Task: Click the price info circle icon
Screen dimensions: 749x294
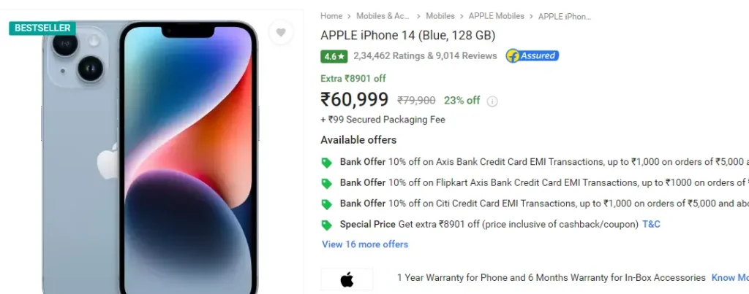Action: (x=492, y=101)
